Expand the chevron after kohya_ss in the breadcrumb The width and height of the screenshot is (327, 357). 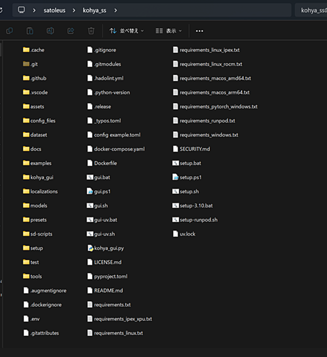[x=116, y=10]
